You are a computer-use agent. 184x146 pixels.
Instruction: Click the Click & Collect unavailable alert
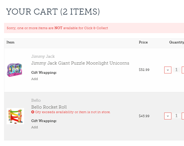coord(57,28)
